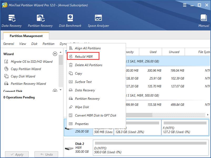Viewport: 211px width, 158px height.
Task: Open the Data Recovery tool
Action: tap(12, 21)
